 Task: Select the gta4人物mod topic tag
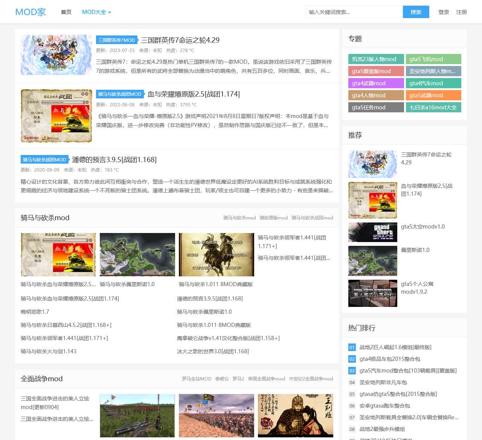(376, 95)
